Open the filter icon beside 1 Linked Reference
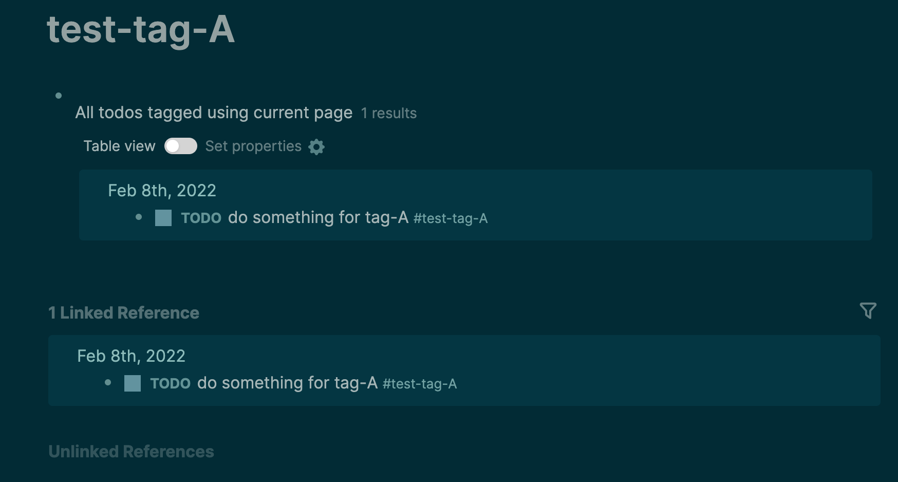The image size is (898, 482). tap(868, 310)
